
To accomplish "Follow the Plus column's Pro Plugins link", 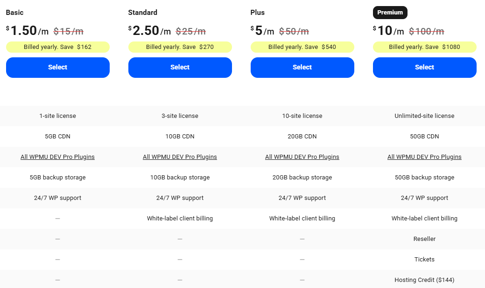I will [302, 157].
